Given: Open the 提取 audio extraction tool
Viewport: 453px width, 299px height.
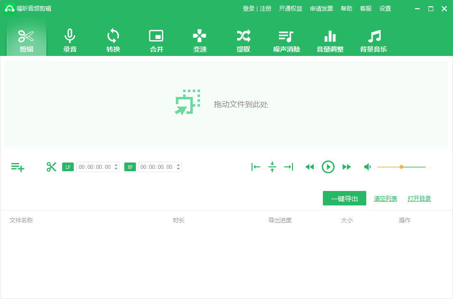Looking at the screenshot, I should [243, 40].
